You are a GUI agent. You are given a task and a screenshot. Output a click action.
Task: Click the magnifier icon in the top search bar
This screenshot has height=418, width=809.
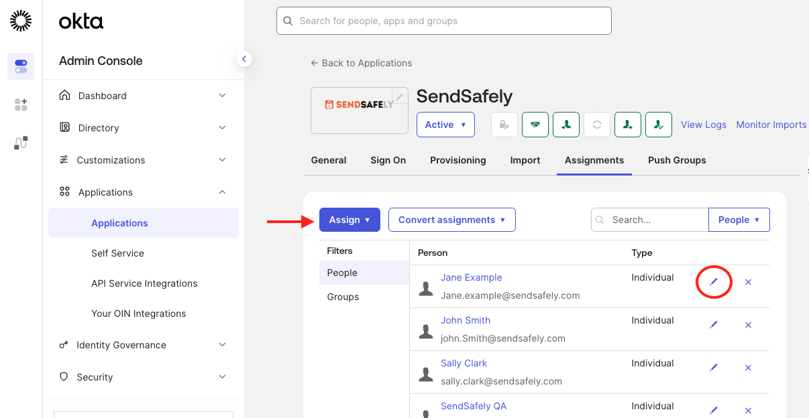[x=288, y=21]
